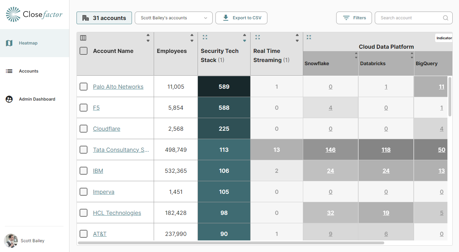Sort the Databricks column arrows
Image resolution: width=459 pixels, height=252 pixels.
(412, 55)
